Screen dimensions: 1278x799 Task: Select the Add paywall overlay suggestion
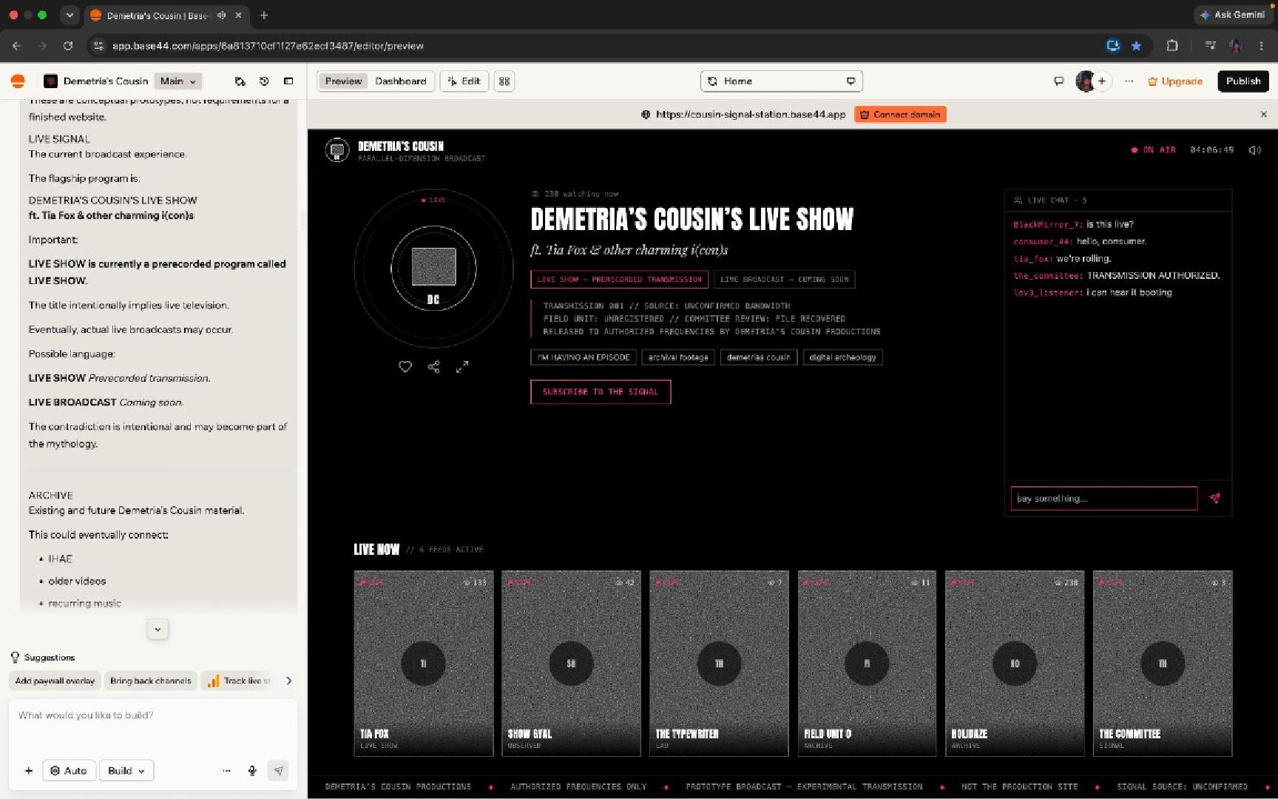(55, 681)
